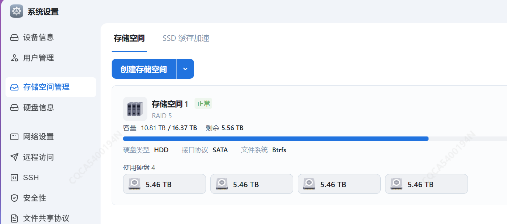Switch to SSD 缓存加速 tab
This screenshot has width=507, height=224.
[186, 38]
